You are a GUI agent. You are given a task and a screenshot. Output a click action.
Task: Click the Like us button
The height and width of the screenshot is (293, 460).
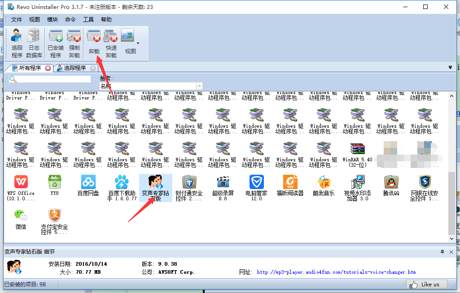click(427, 284)
